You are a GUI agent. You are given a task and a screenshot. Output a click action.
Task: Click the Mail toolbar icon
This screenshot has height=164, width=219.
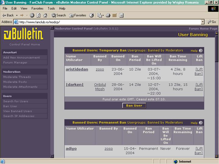100,15
